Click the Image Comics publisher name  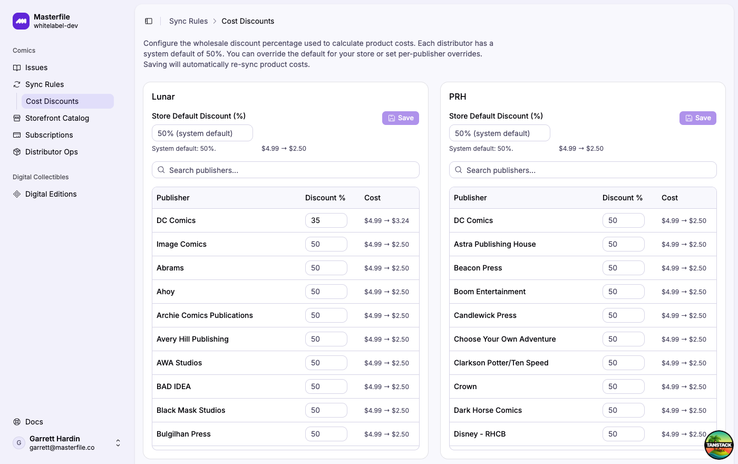click(x=181, y=244)
